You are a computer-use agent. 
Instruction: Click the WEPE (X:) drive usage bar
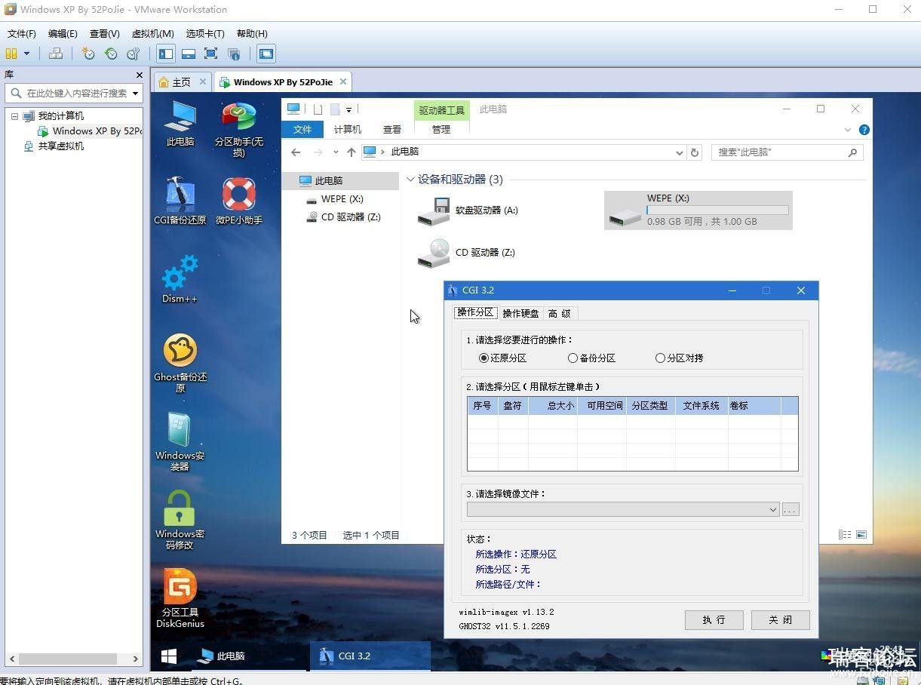pos(717,210)
